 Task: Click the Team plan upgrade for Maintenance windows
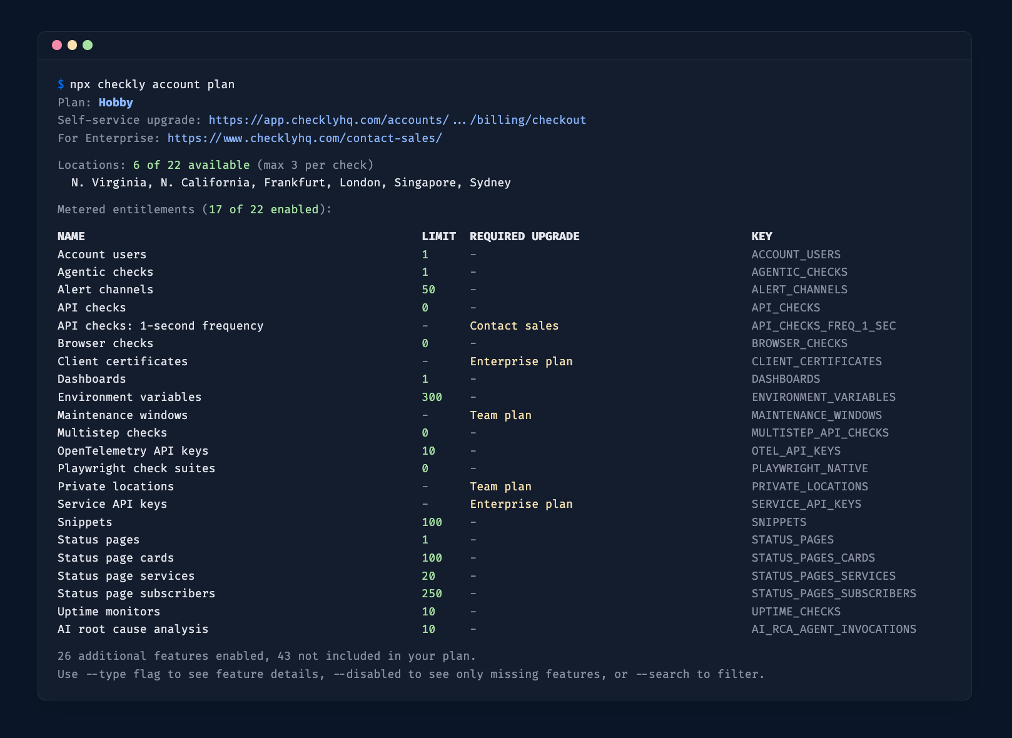(x=500, y=415)
